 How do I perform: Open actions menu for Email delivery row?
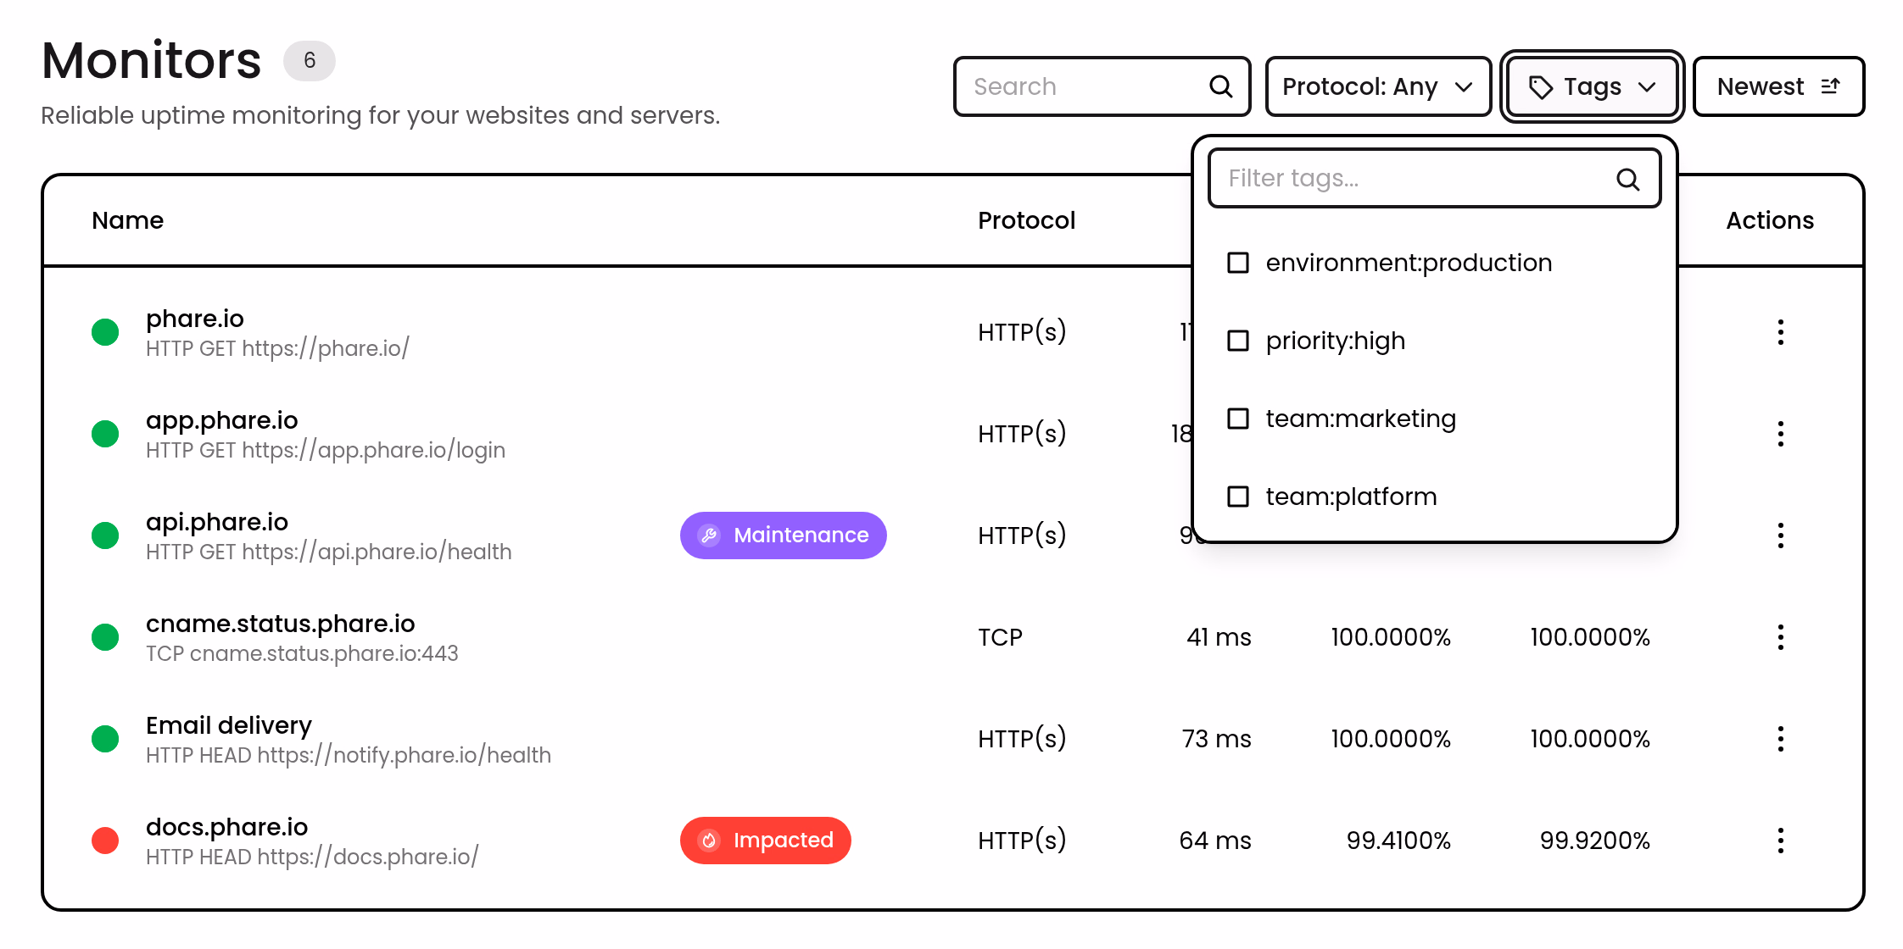tap(1780, 739)
